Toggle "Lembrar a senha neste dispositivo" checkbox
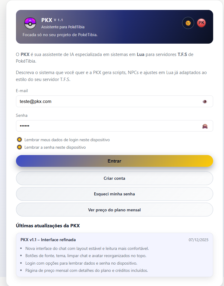Viewport: 224px width, 286px height. pyautogui.click(x=20, y=147)
